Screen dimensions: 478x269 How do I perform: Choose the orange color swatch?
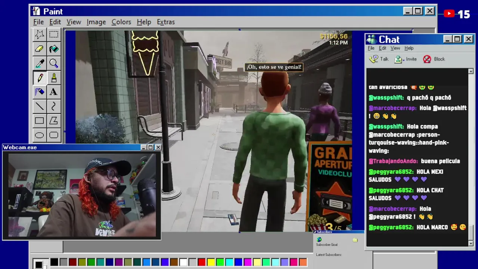click(x=303, y=262)
